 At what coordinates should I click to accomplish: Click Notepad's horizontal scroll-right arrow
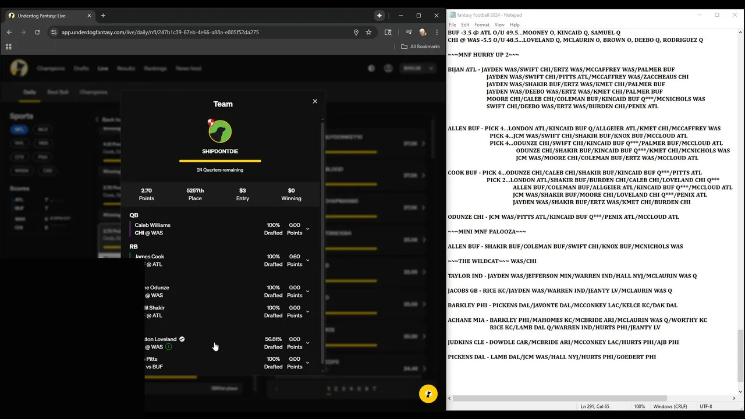pos(733,399)
